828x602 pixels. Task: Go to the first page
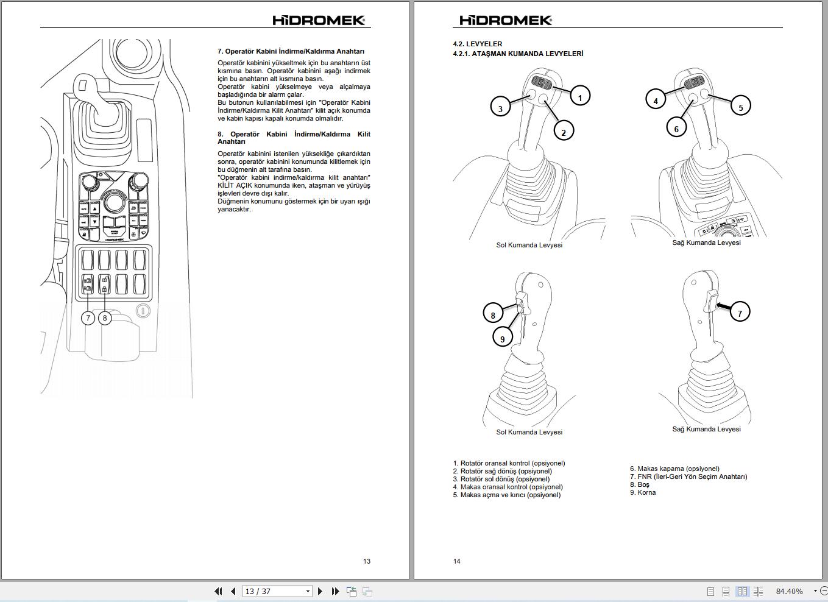(x=218, y=591)
